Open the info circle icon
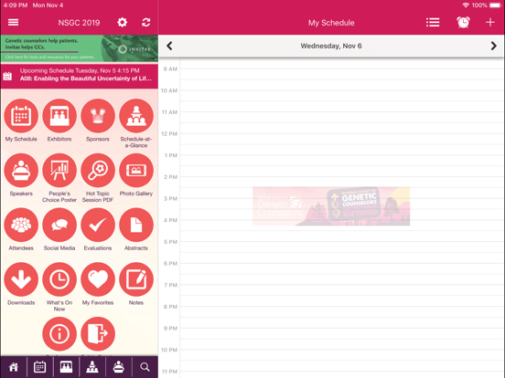This screenshot has height=378, width=505. (59, 334)
